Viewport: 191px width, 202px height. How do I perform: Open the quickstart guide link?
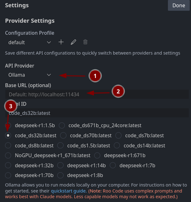click(x=69, y=191)
